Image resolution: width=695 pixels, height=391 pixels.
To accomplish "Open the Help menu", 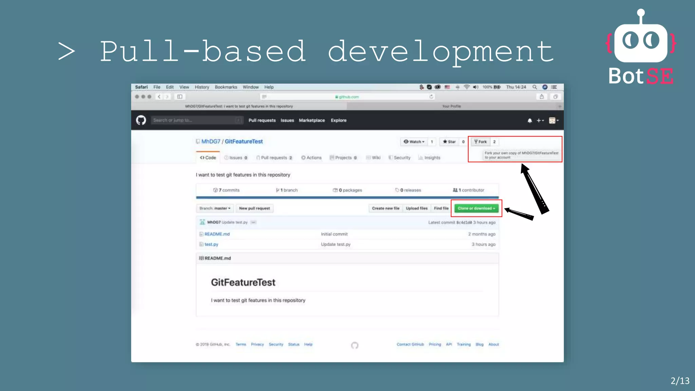I will pyautogui.click(x=269, y=87).
